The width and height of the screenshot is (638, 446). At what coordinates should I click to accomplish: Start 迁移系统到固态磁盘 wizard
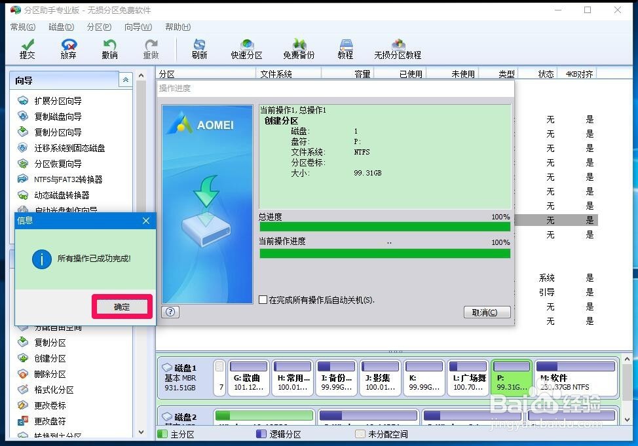[x=62, y=148]
